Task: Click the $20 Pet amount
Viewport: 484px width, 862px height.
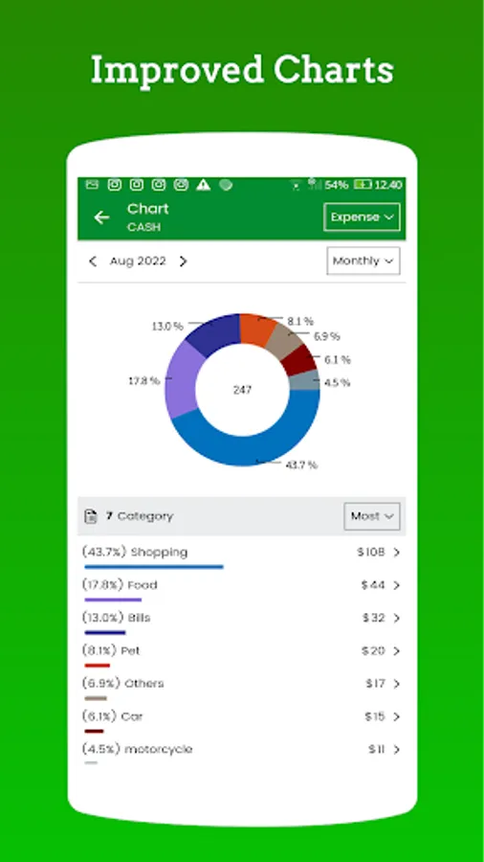Action: (x=373, y=651)
